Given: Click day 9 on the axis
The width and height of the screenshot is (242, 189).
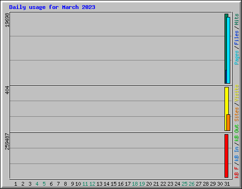Looking at the screenshot, I should tap(72, 184).
